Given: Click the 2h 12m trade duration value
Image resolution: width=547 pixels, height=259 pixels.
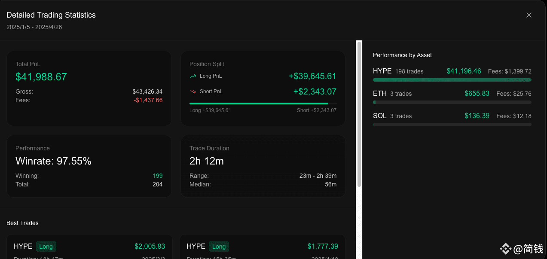Looking at the screenshot, I should 207,161.
